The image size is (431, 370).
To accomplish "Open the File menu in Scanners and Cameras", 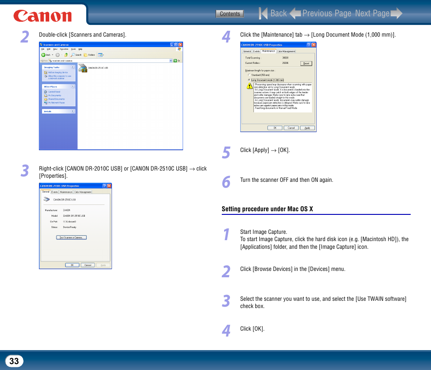I will pos(42,49).
